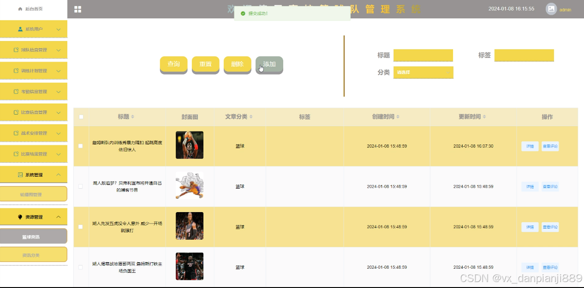The width and height of the screenshot is (584, 288).
Task: Expand 考勤信息管理 with its chevron
Action: 59,92
